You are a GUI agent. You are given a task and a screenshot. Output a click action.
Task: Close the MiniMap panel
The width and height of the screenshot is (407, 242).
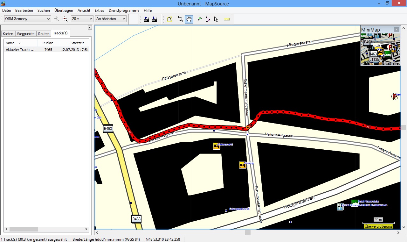pyautogui.click(x=396, y=30)
